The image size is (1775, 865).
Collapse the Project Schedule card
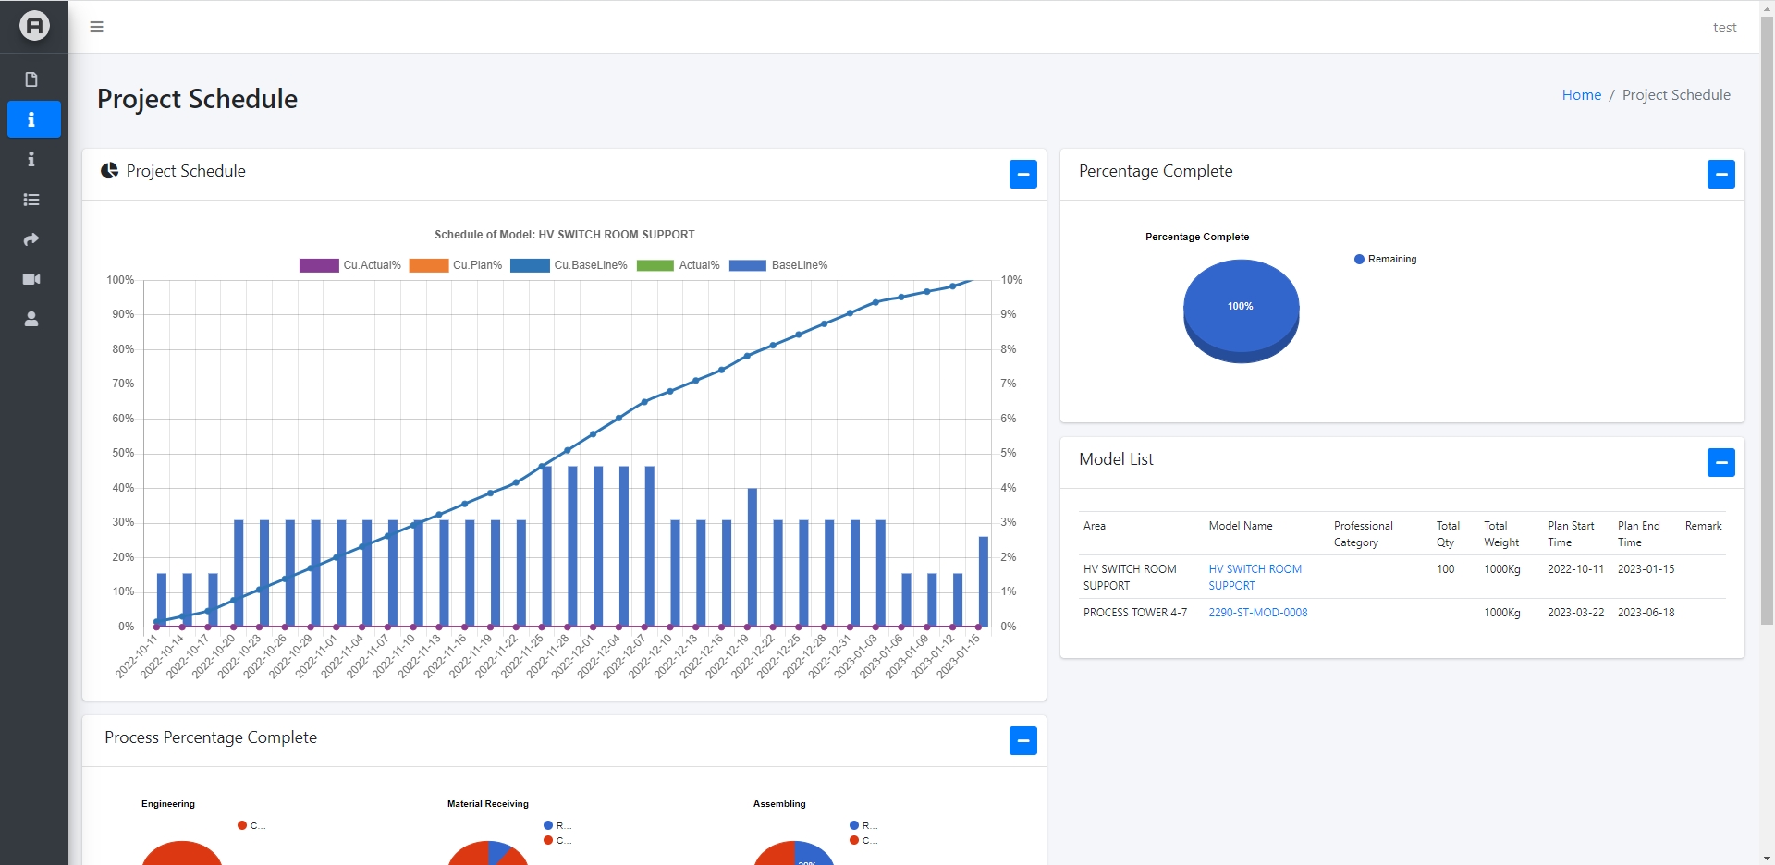click(1023, 174)
